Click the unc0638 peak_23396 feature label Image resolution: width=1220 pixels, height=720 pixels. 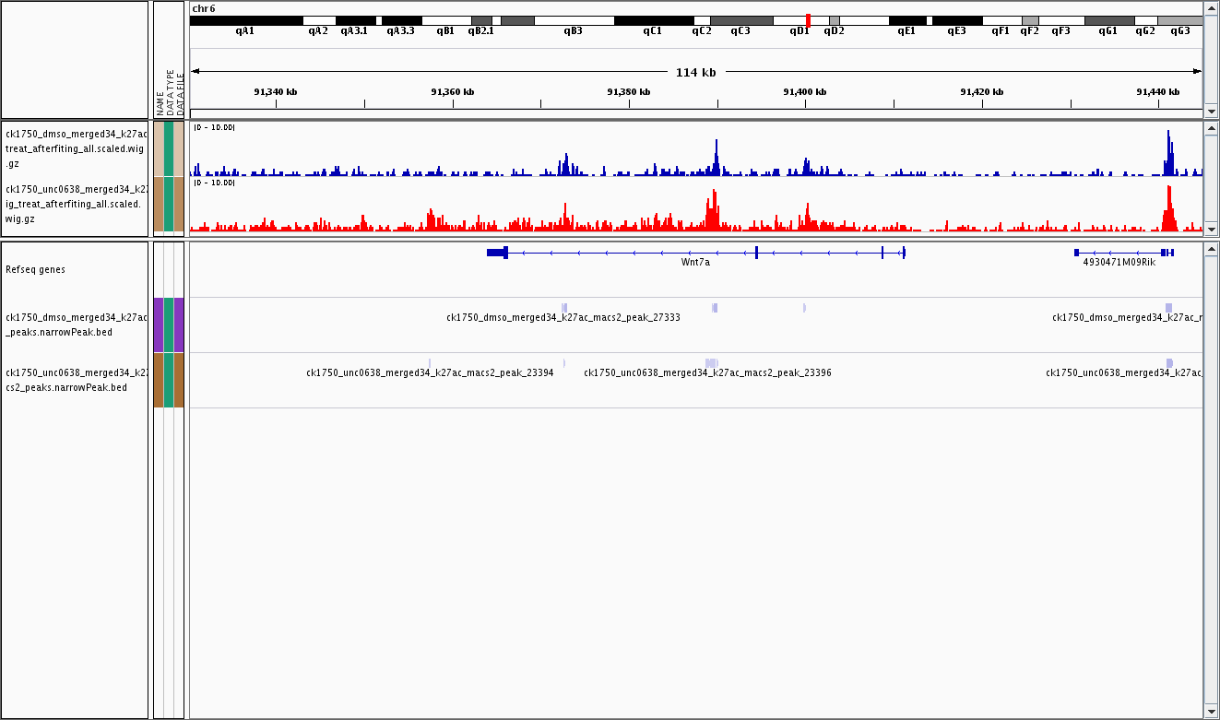coord(707,373)
